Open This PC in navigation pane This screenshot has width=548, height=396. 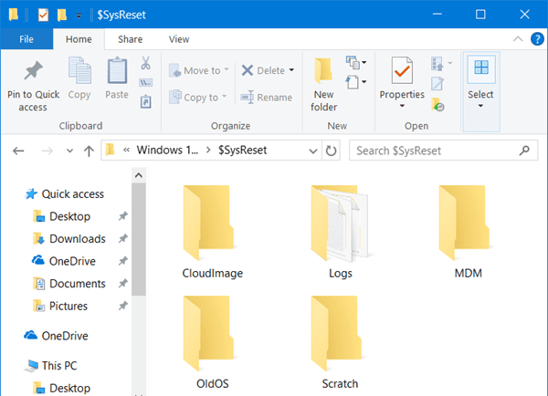59,366
